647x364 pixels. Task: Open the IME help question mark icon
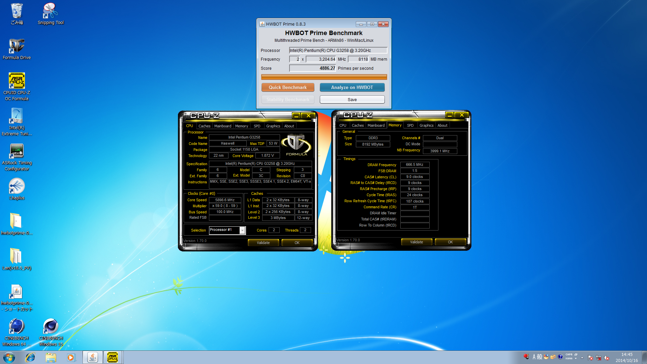pos(560,357)
